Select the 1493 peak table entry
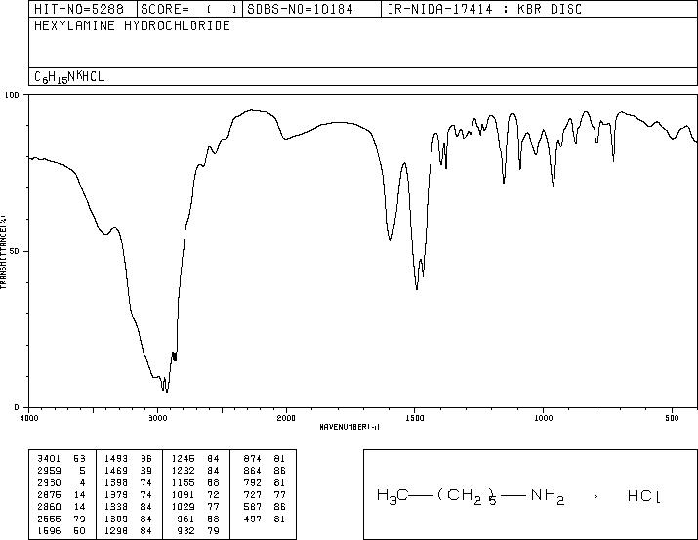Image resolution: width=698 pixels, height=540 pixels. (128, 459)
